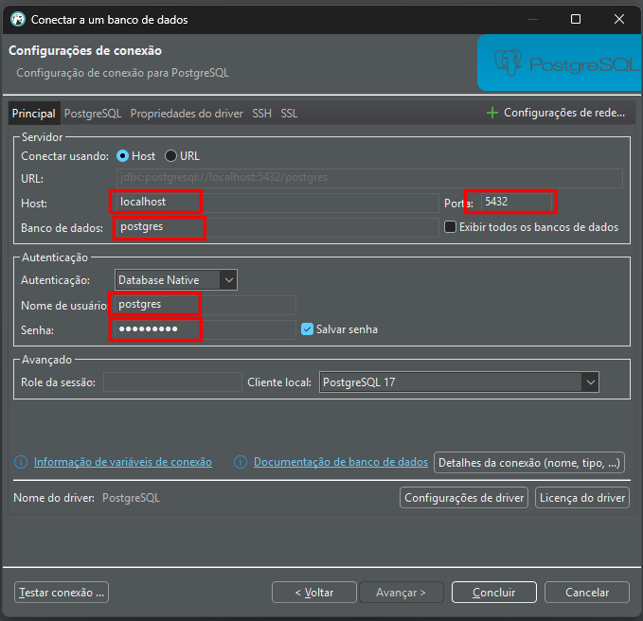The height and width of the screenshot is (621, 643).
Task: Click info icon beside connection variables link
Action: (21, 462)
